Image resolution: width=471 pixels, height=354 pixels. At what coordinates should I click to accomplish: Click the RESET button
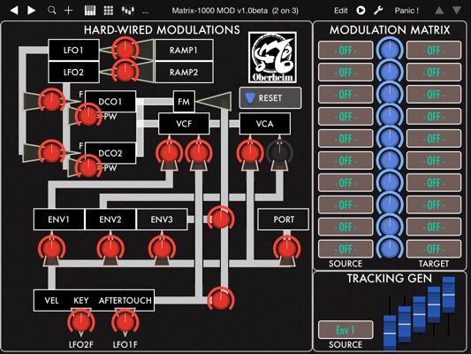pyautogui.click(x=270, y=97)
